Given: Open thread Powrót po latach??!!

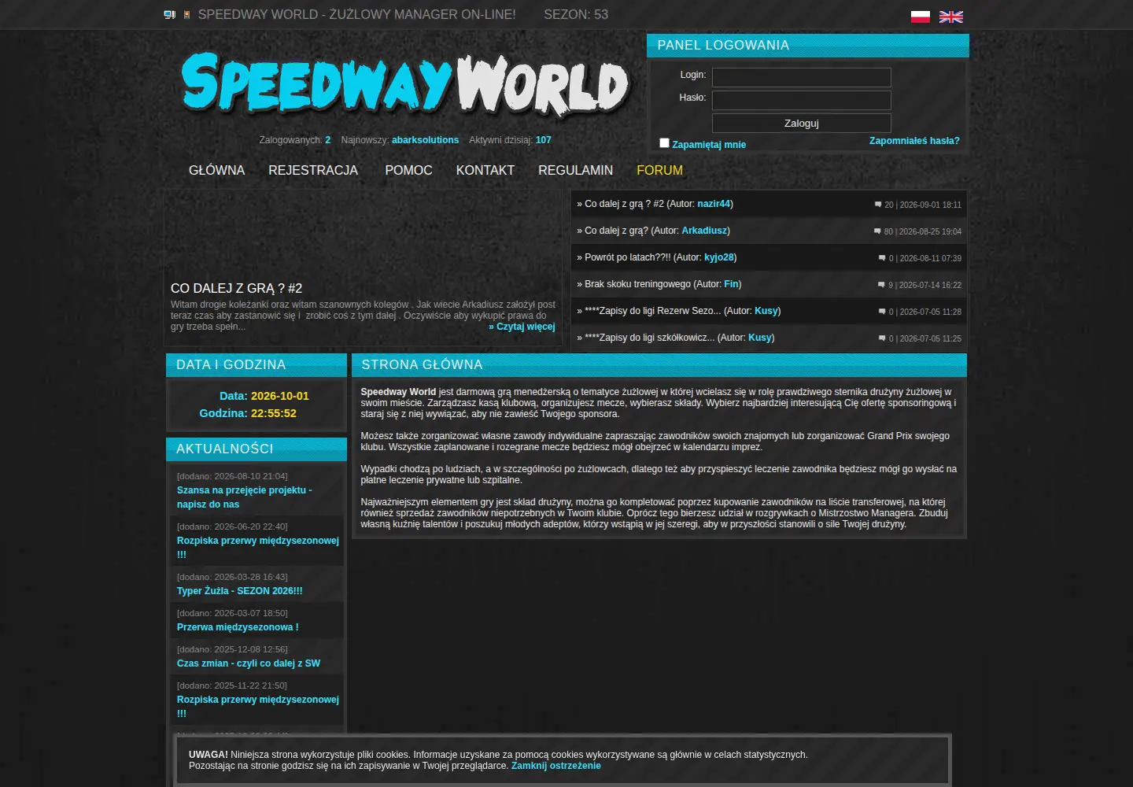Looking at the screenshot, I should (x=627, y=257).
